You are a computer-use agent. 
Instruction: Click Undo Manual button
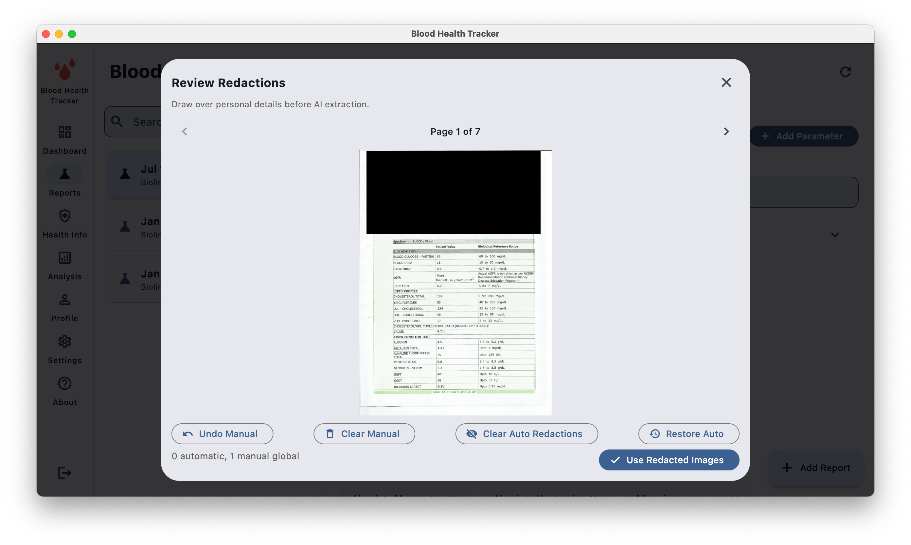tap(222, 434)
